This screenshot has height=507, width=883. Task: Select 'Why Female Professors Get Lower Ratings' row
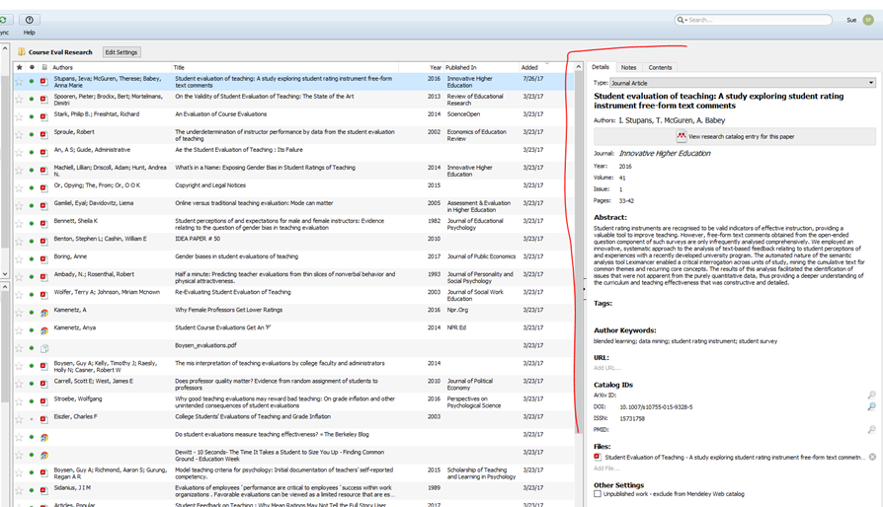294,313
